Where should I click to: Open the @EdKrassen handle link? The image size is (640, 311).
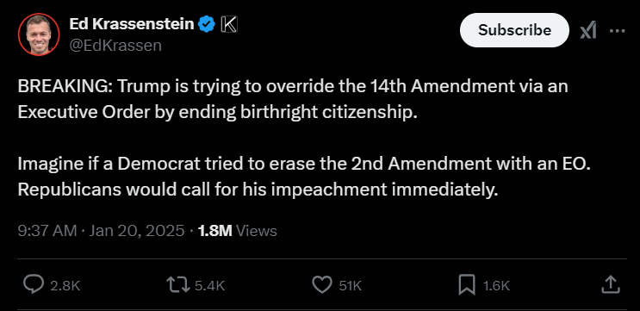pyautogui.click(x=115, y=46)
